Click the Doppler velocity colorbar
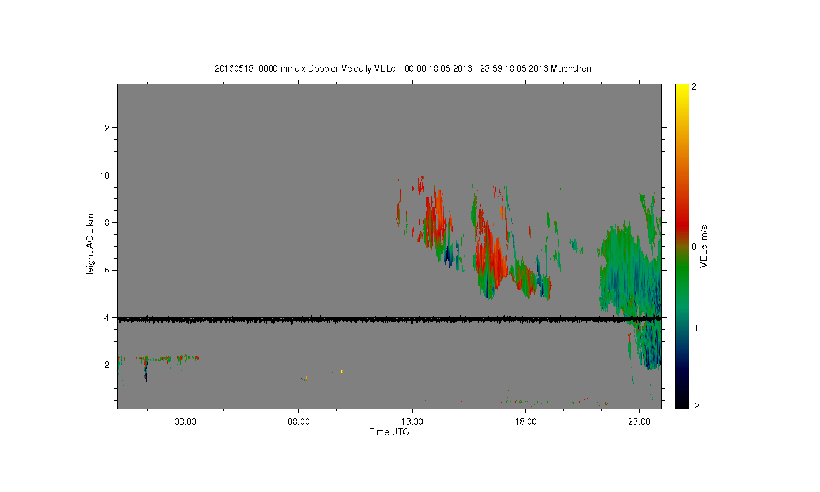The width and height of the screenshot is (820, 492). 682,246
